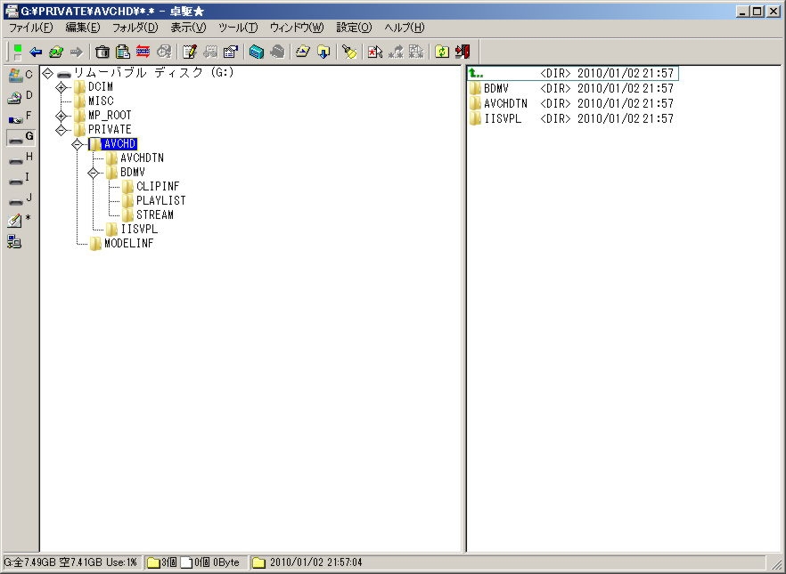786x574 pixels.
Task: Click the clipboard paste icon in toolbar
Action: [x=123, y=52]
